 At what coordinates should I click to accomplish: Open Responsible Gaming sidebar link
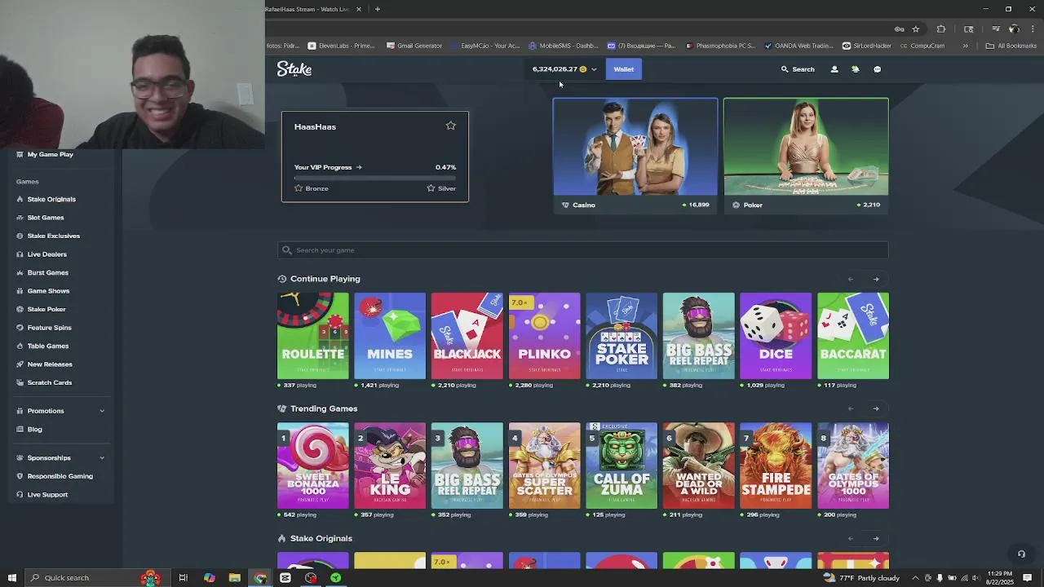60,476
